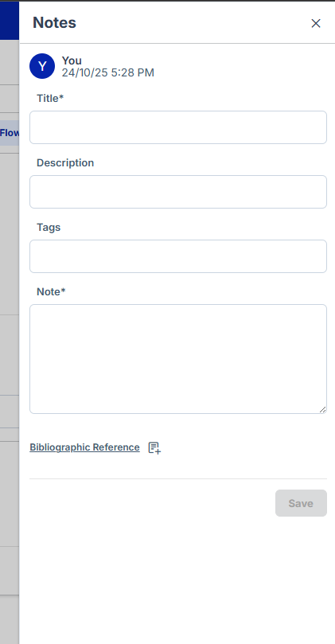Click the "Notes" panel heading
The height and width of the screenshot is (644, 335).
tap(54, 22)
